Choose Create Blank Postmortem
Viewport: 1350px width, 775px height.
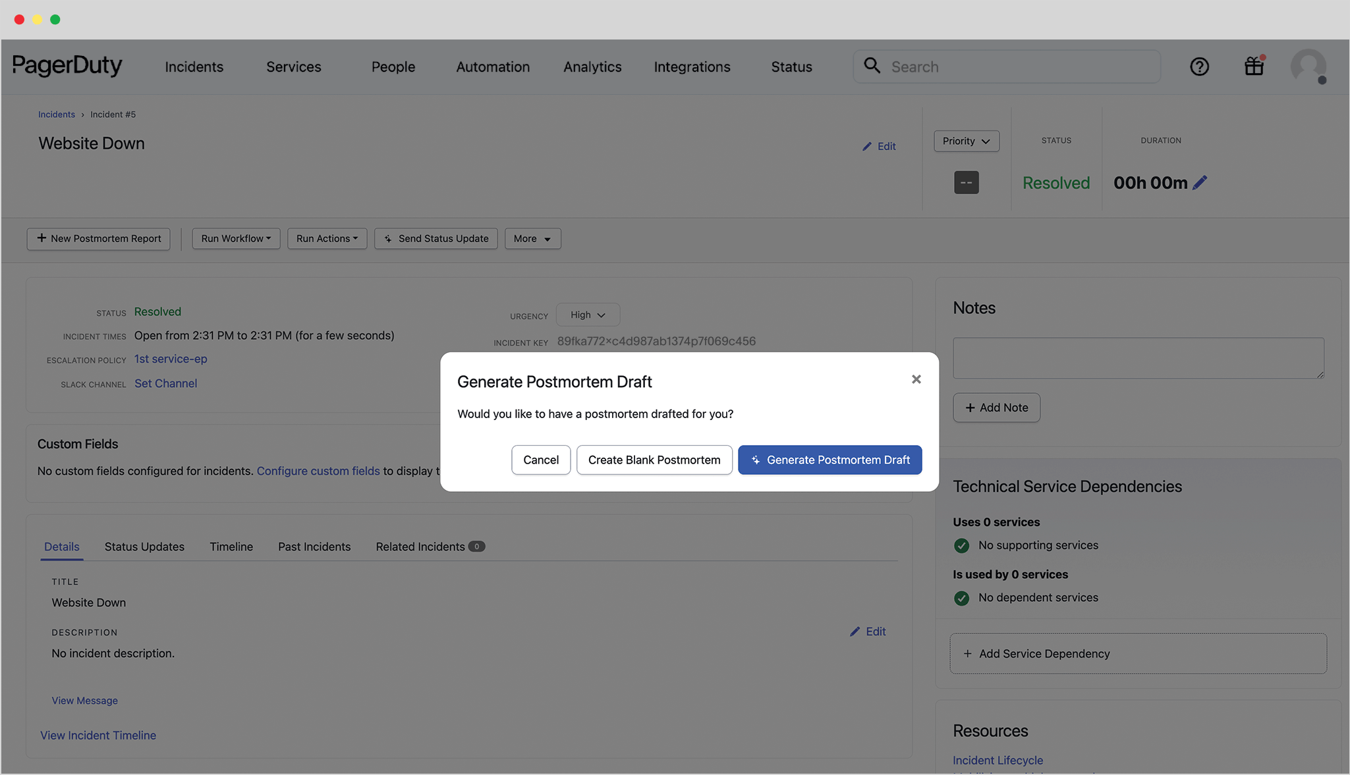point(654,460)
